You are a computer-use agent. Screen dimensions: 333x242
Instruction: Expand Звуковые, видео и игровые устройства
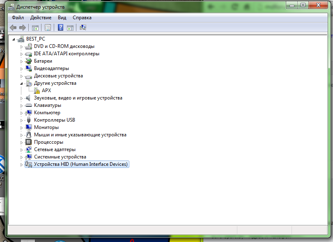click(21, 98)
